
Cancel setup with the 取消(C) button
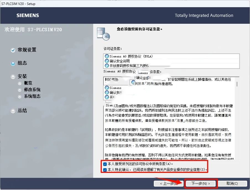click(232, 183)
